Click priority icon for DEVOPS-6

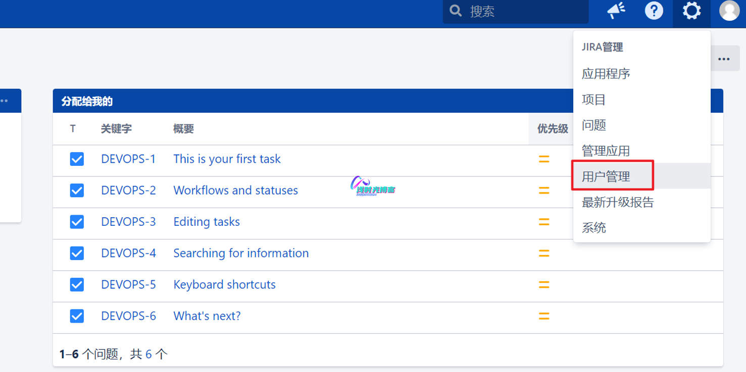pyautogui.click(x=544, y=317)
